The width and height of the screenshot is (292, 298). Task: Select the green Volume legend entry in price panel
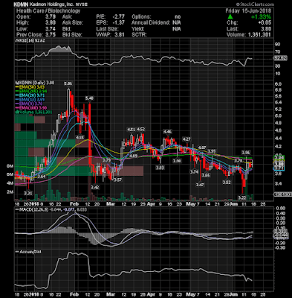point(33,112)
